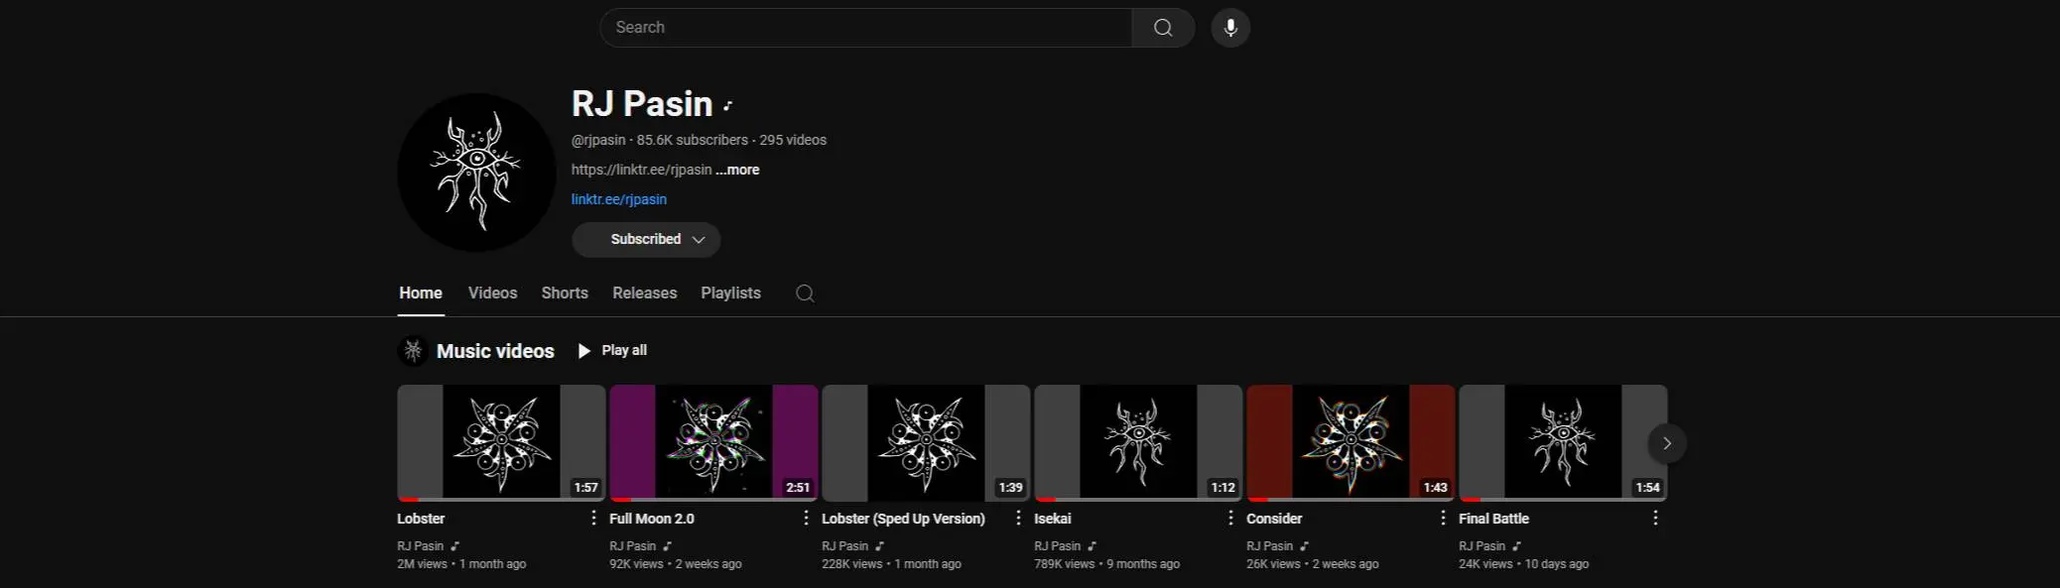Click RJ Pasin channel name under Full Moon 2.0
Viewport: 2060px width, 588px height.
pos(632,546)
